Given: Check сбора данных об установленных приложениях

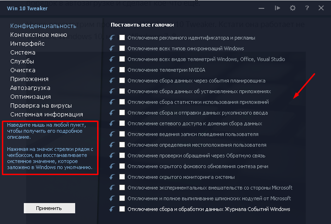Looking at the screenshot, I should coord(122,91).
